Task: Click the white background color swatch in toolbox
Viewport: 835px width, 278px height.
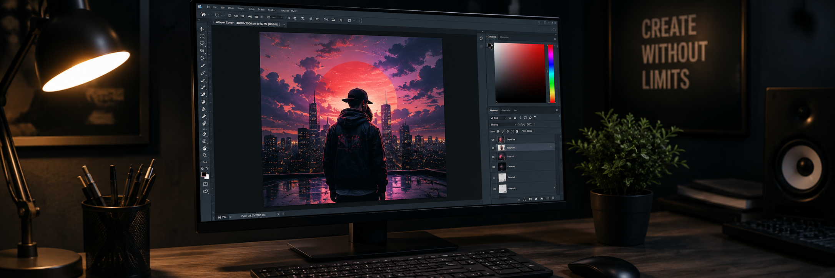Action: pos(207,177)
